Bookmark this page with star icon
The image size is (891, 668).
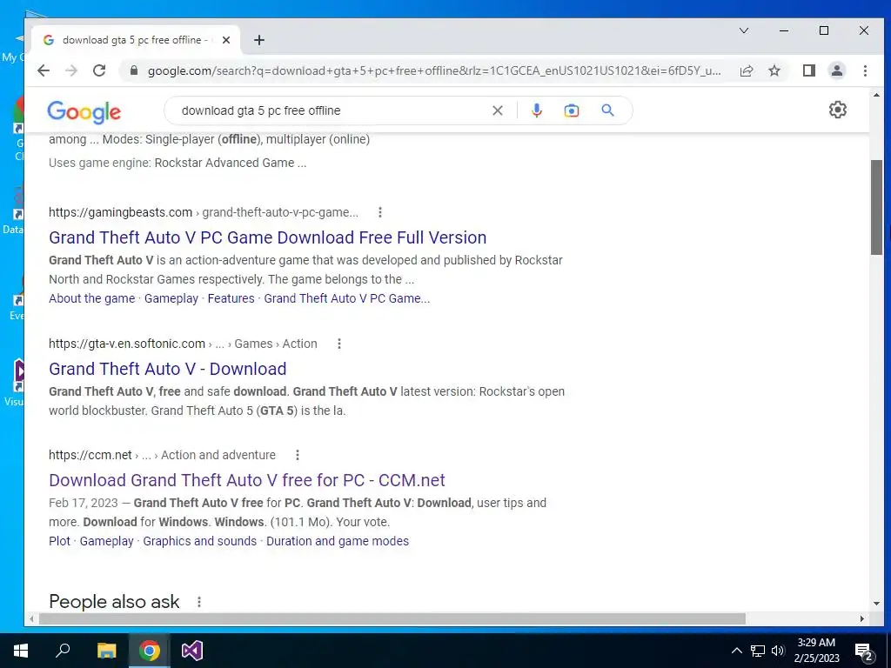click(x=774, y=70)
